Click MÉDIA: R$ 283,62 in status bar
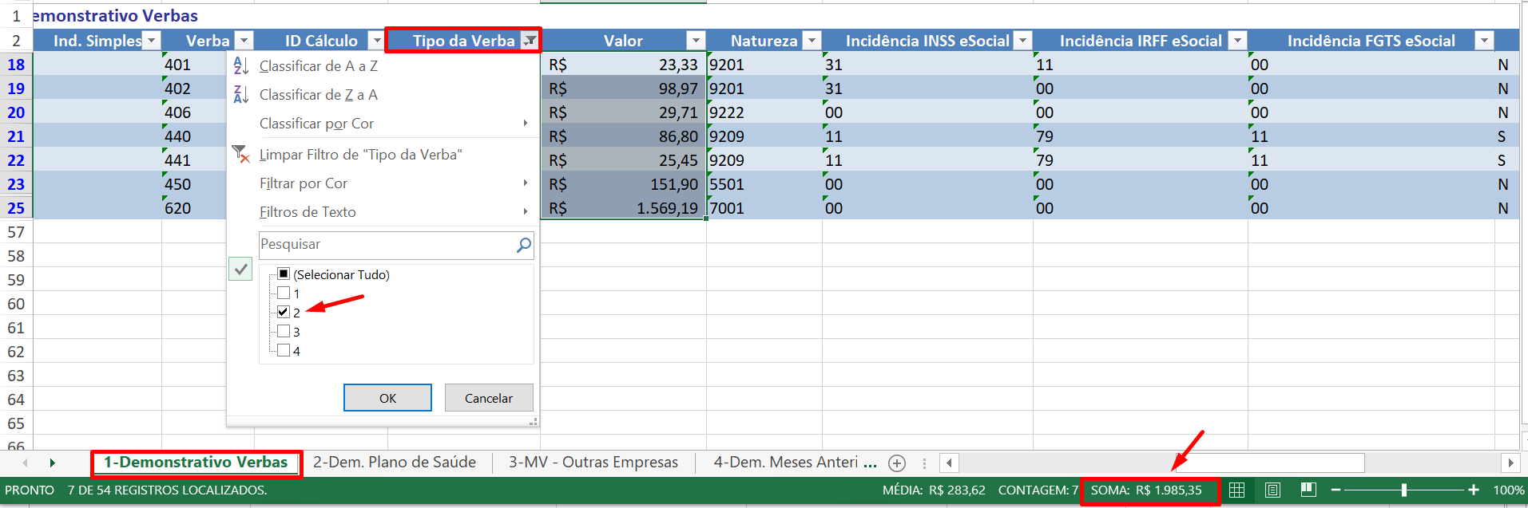This screenshot has width=1528, height=508. pos(934,490)
